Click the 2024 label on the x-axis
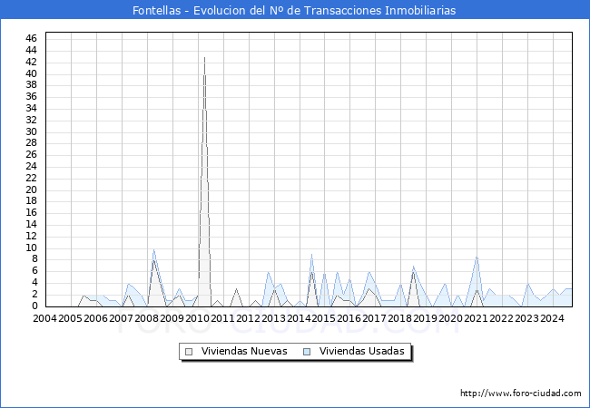This screenshot has height=408, width=590. click(x=553, y=318)
